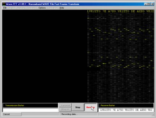This screenshot has height=118, width=156.
Task: Click the 'Recording data...' status message
Action: (x=69, y=114)
